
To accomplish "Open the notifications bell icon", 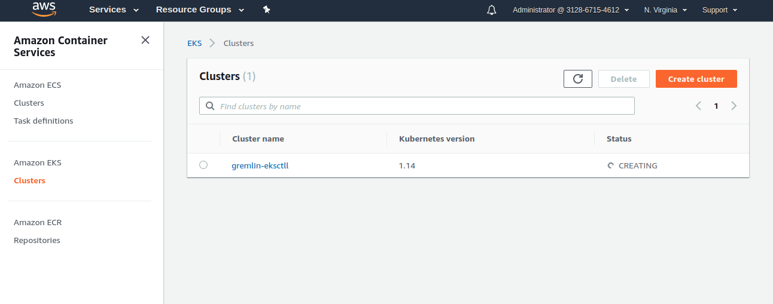I will click(x=492, y=10).
